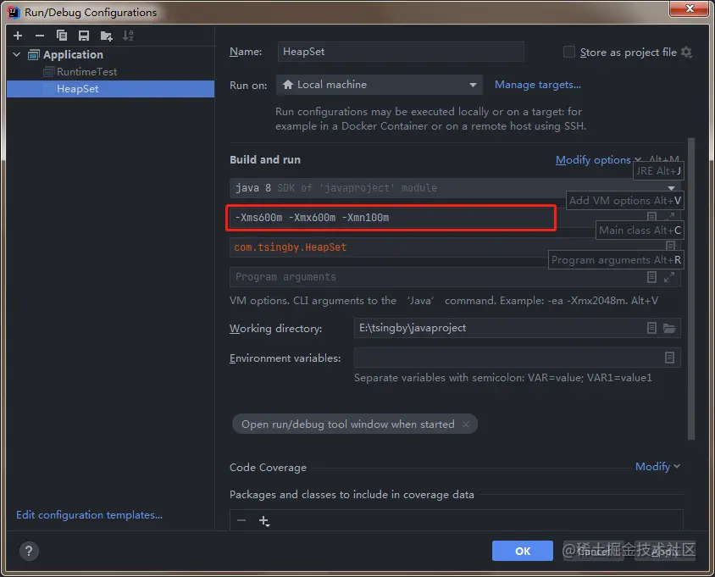Image resolution: width=715 pixels, height=577 pixels.
Task: Collapse the Application tree node
Action: (17, 55)
